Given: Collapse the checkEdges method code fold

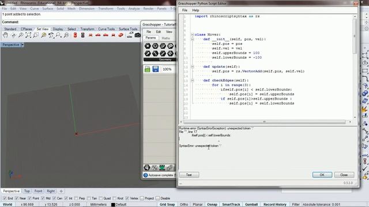Looking at the screenshot, I should pos(192,80).
